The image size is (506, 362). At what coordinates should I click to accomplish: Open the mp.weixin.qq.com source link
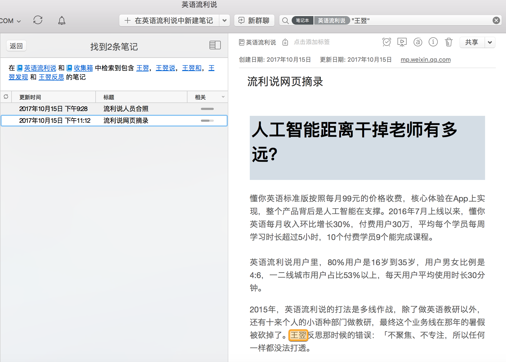pyautogui.click(x=425, y=60)
